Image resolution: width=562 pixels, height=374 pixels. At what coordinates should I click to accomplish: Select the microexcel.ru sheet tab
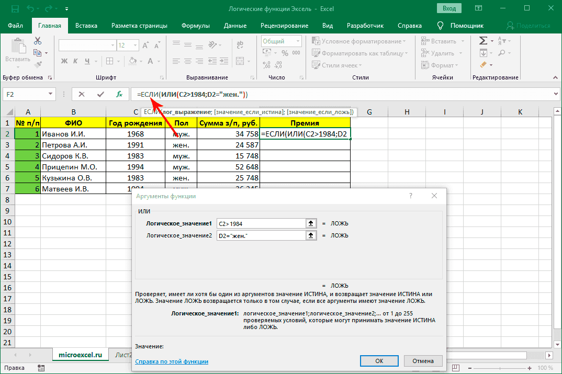80,354
